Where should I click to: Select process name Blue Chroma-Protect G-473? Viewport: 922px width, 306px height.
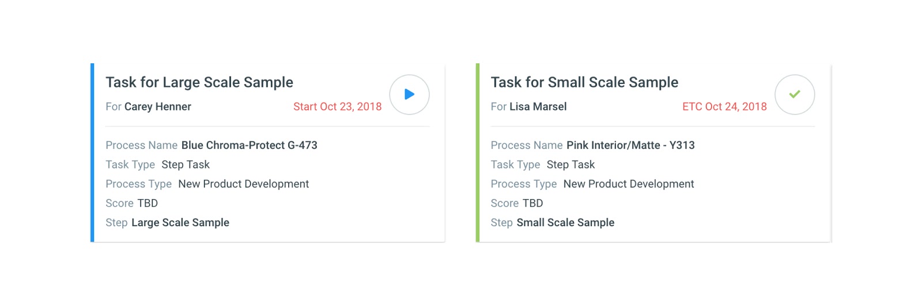tap(249, 145)
